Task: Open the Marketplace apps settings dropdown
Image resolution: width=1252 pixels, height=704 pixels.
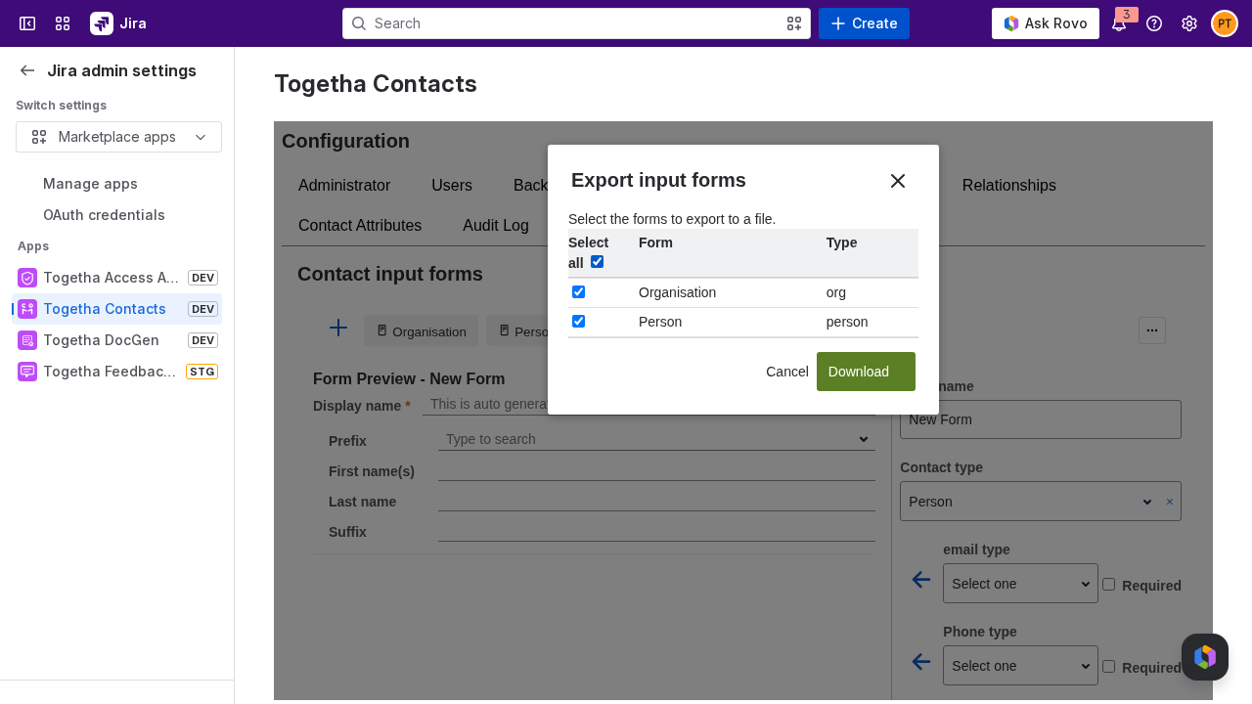Action: [x=118, y=137]
